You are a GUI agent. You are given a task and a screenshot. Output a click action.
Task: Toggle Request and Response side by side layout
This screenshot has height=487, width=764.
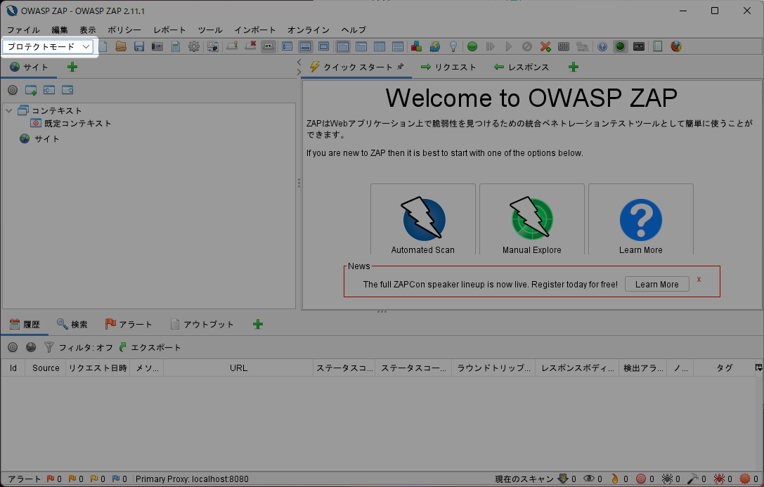coord(380,47)
